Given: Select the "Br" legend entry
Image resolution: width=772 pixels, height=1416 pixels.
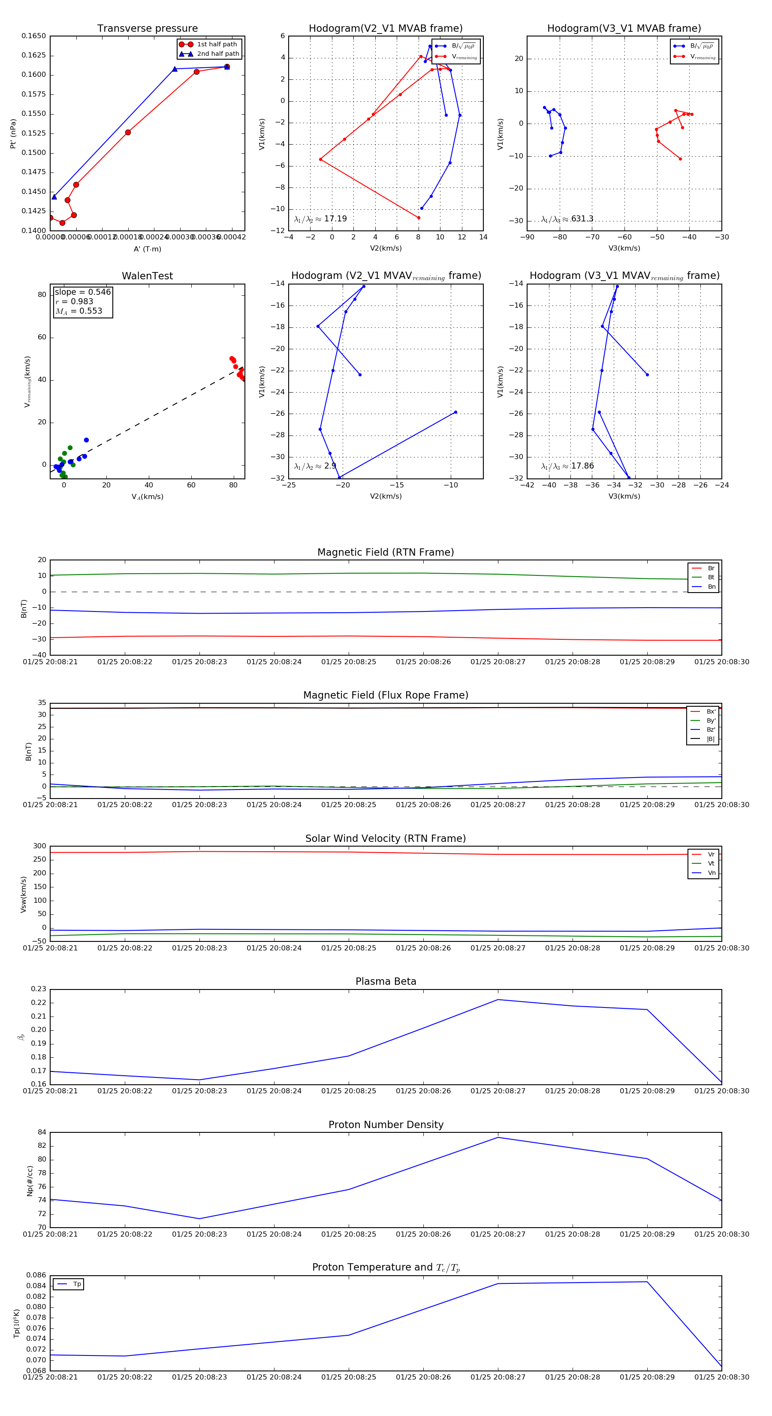Looking at the screenshot, I should tap(703, 569).
